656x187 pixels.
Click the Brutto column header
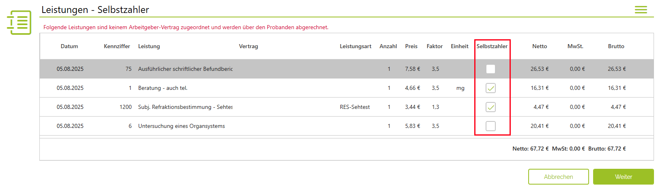pyautogui.click(x=616, y=47)
